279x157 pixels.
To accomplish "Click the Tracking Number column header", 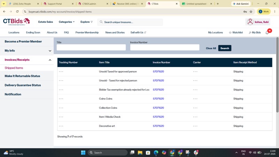I will tap(68, 62).
